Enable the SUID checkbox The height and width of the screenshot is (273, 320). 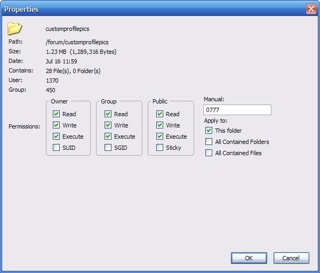point(56,148)
